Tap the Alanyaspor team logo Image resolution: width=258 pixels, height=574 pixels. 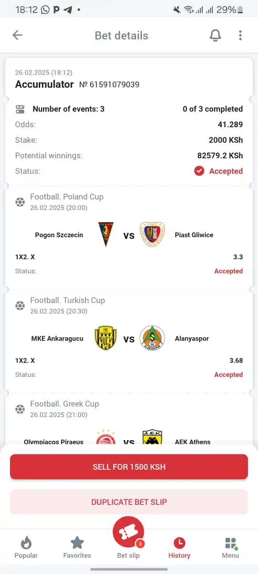(152, 338)
